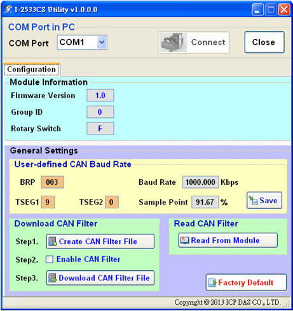Viewport: 293px width, 311px height.
Task: Click the Connect button text
Action: point(208,42)
